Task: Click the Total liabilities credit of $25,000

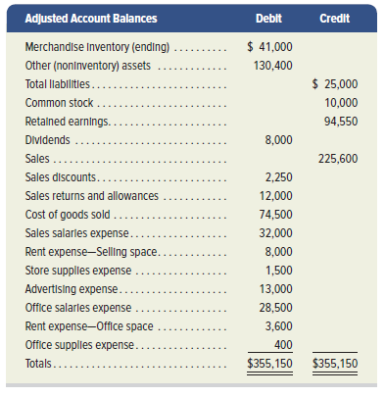Action: click(x=335, y=84)
